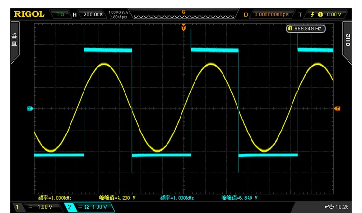This screenshot has width=362, height=213.
Task: Click the RIGOL logo
Action: click(29, 14)
